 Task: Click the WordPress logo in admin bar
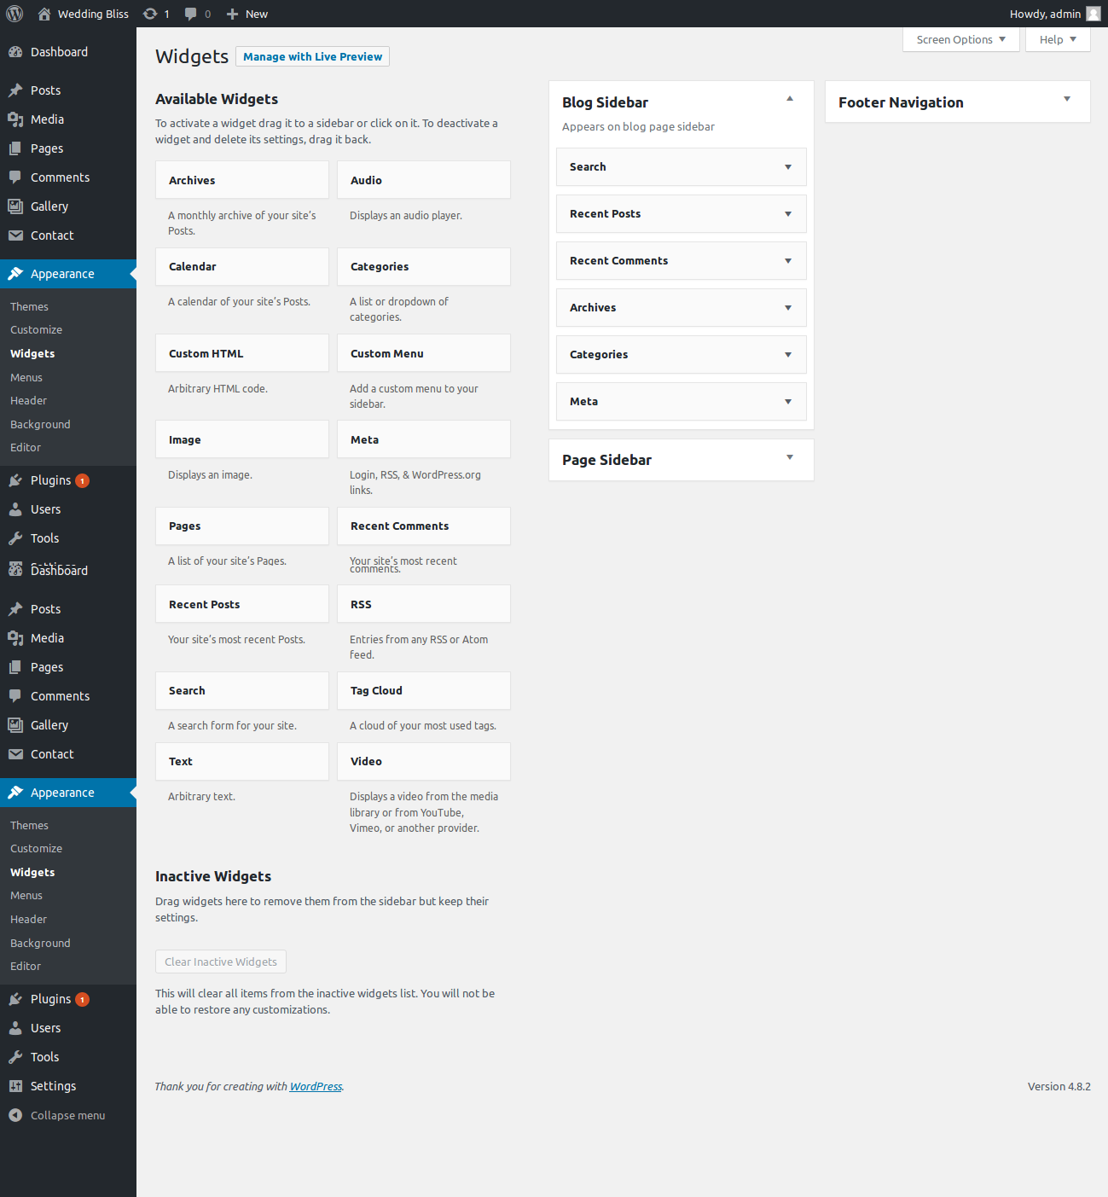15,14
